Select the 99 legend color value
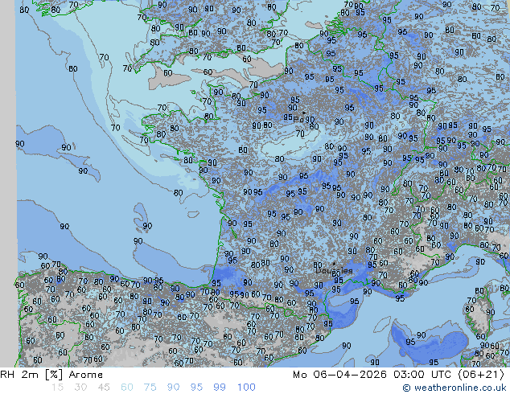 (220, 388)
